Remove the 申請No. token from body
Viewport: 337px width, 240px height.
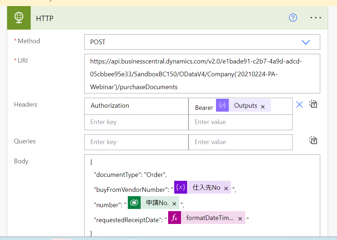pyautogui.click(x=174, y=204)
